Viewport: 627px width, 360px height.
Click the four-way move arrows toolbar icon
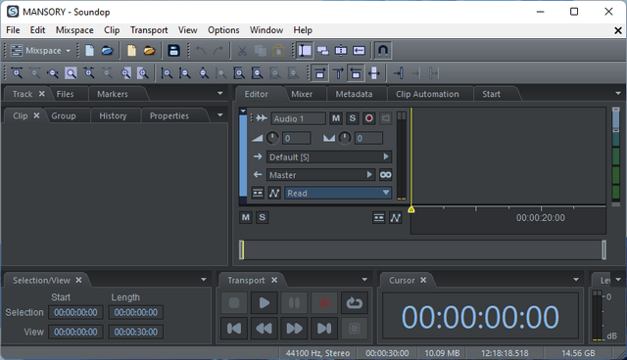pyautogui.click(x=374, y=73)
